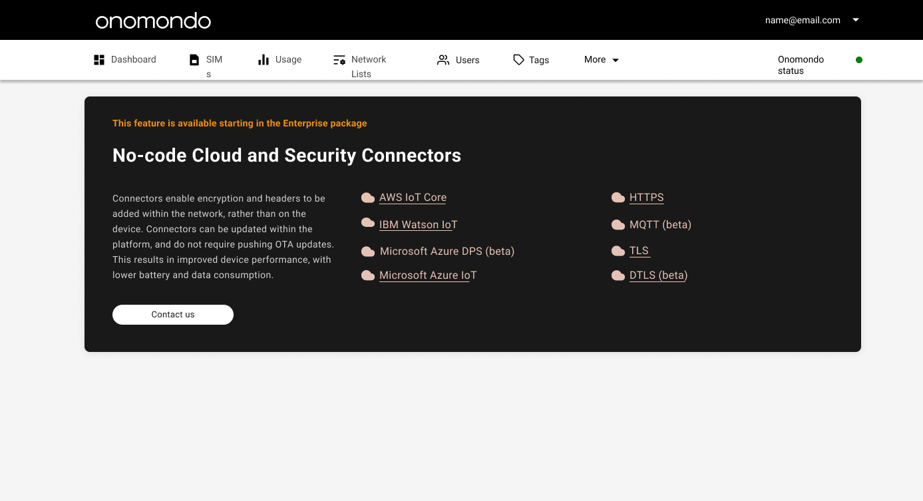Open the IBM Watson IoT link
The height and width of the screenshot is (501, 923).
[418, 225]
